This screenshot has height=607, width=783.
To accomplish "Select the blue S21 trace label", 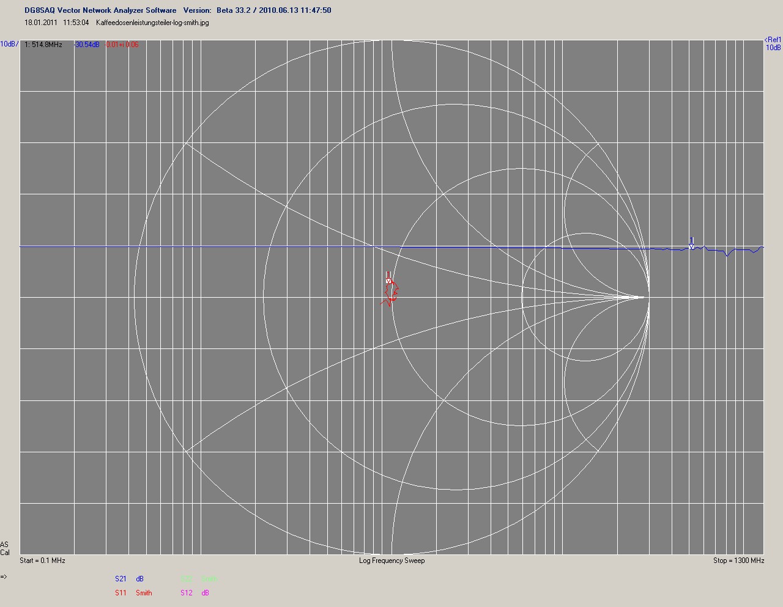I will (121, 578).
